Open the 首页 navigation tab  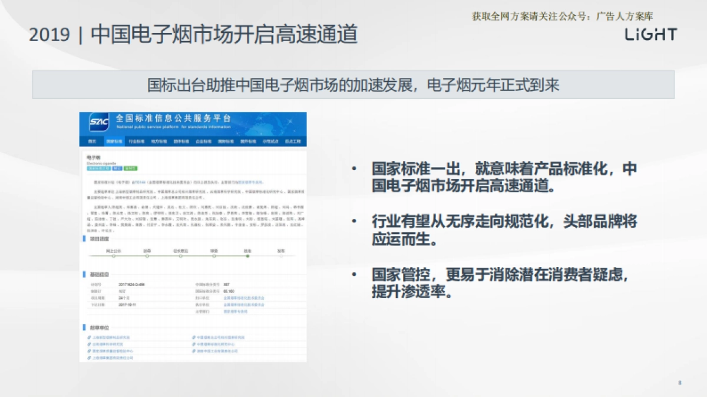click(92, 142)
